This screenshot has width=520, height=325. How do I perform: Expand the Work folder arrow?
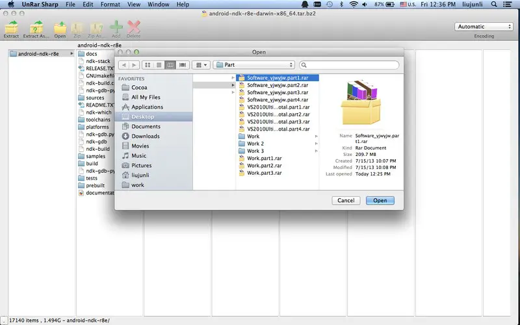pos(317,136)
